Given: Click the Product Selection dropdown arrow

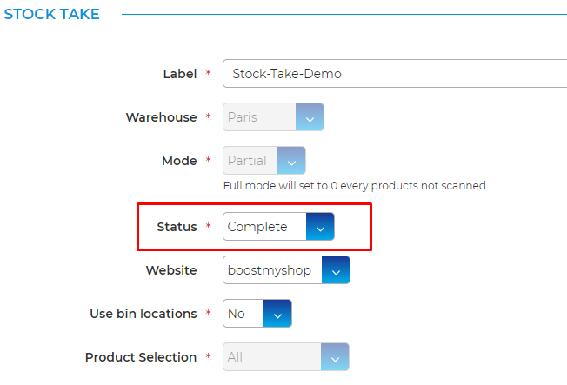Looking at the screenshot, I should coord(334,357).
